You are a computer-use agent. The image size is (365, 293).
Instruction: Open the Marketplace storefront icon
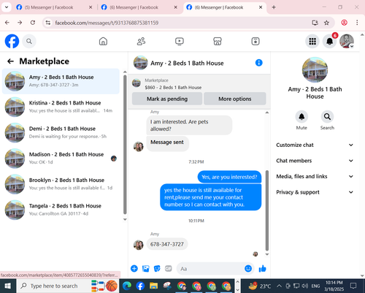(x=218, y=41)
